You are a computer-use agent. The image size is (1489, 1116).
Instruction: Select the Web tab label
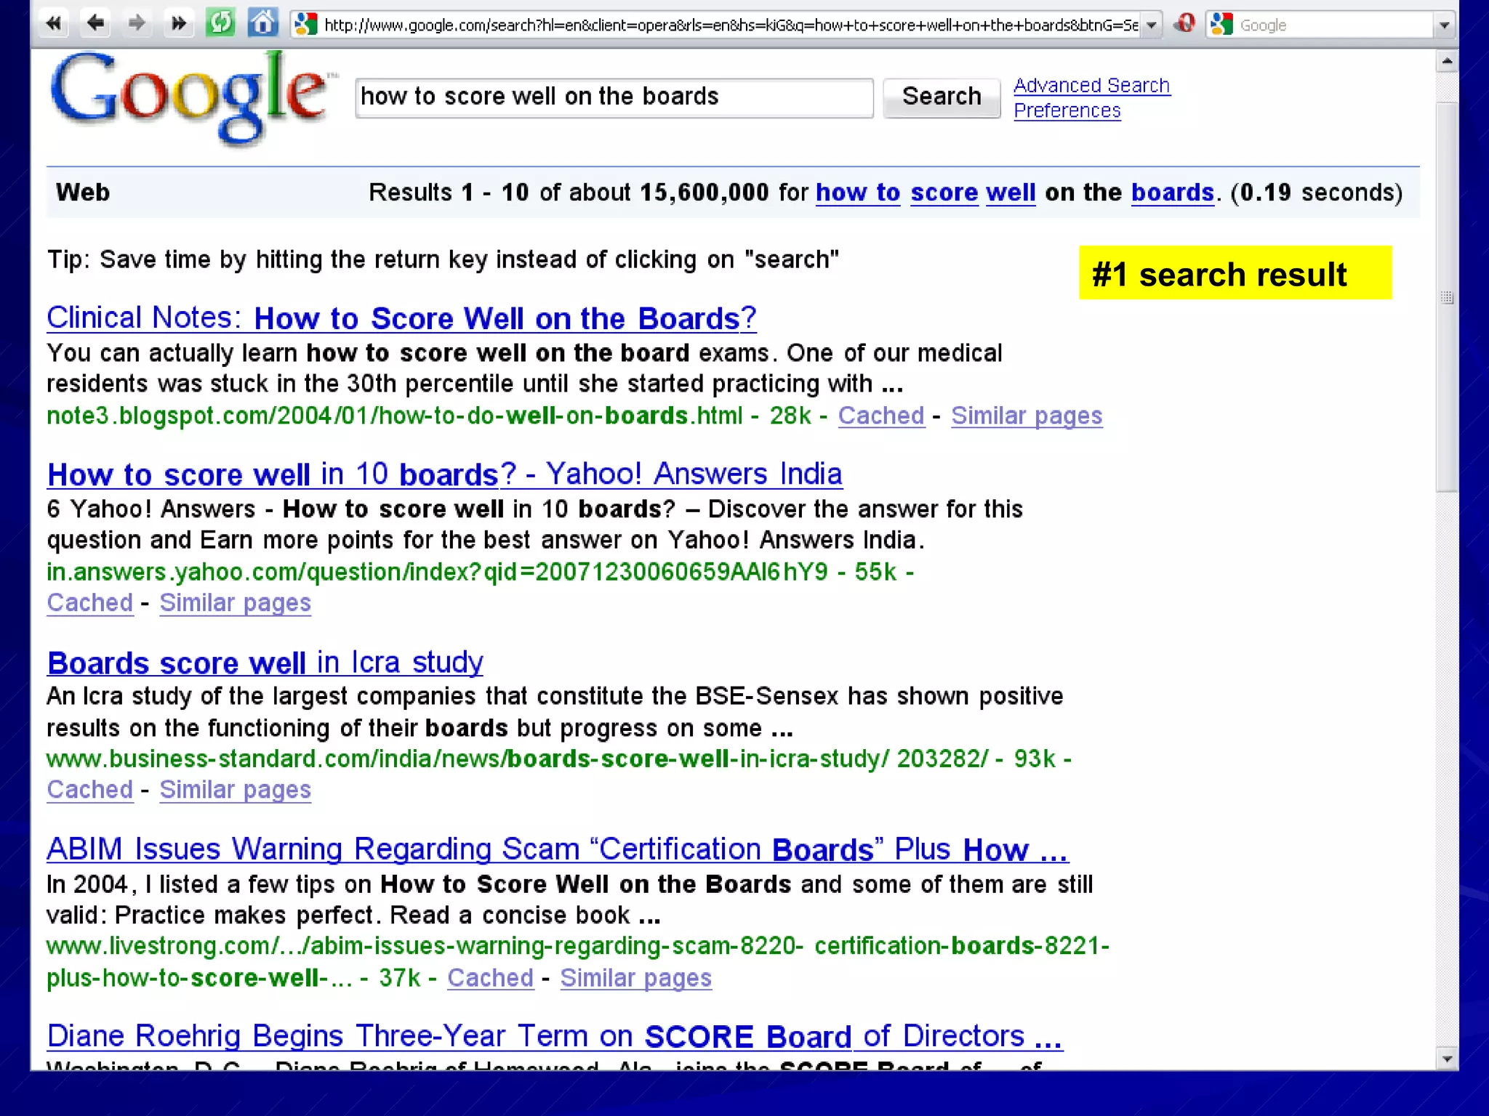click(x=83, y=193)
